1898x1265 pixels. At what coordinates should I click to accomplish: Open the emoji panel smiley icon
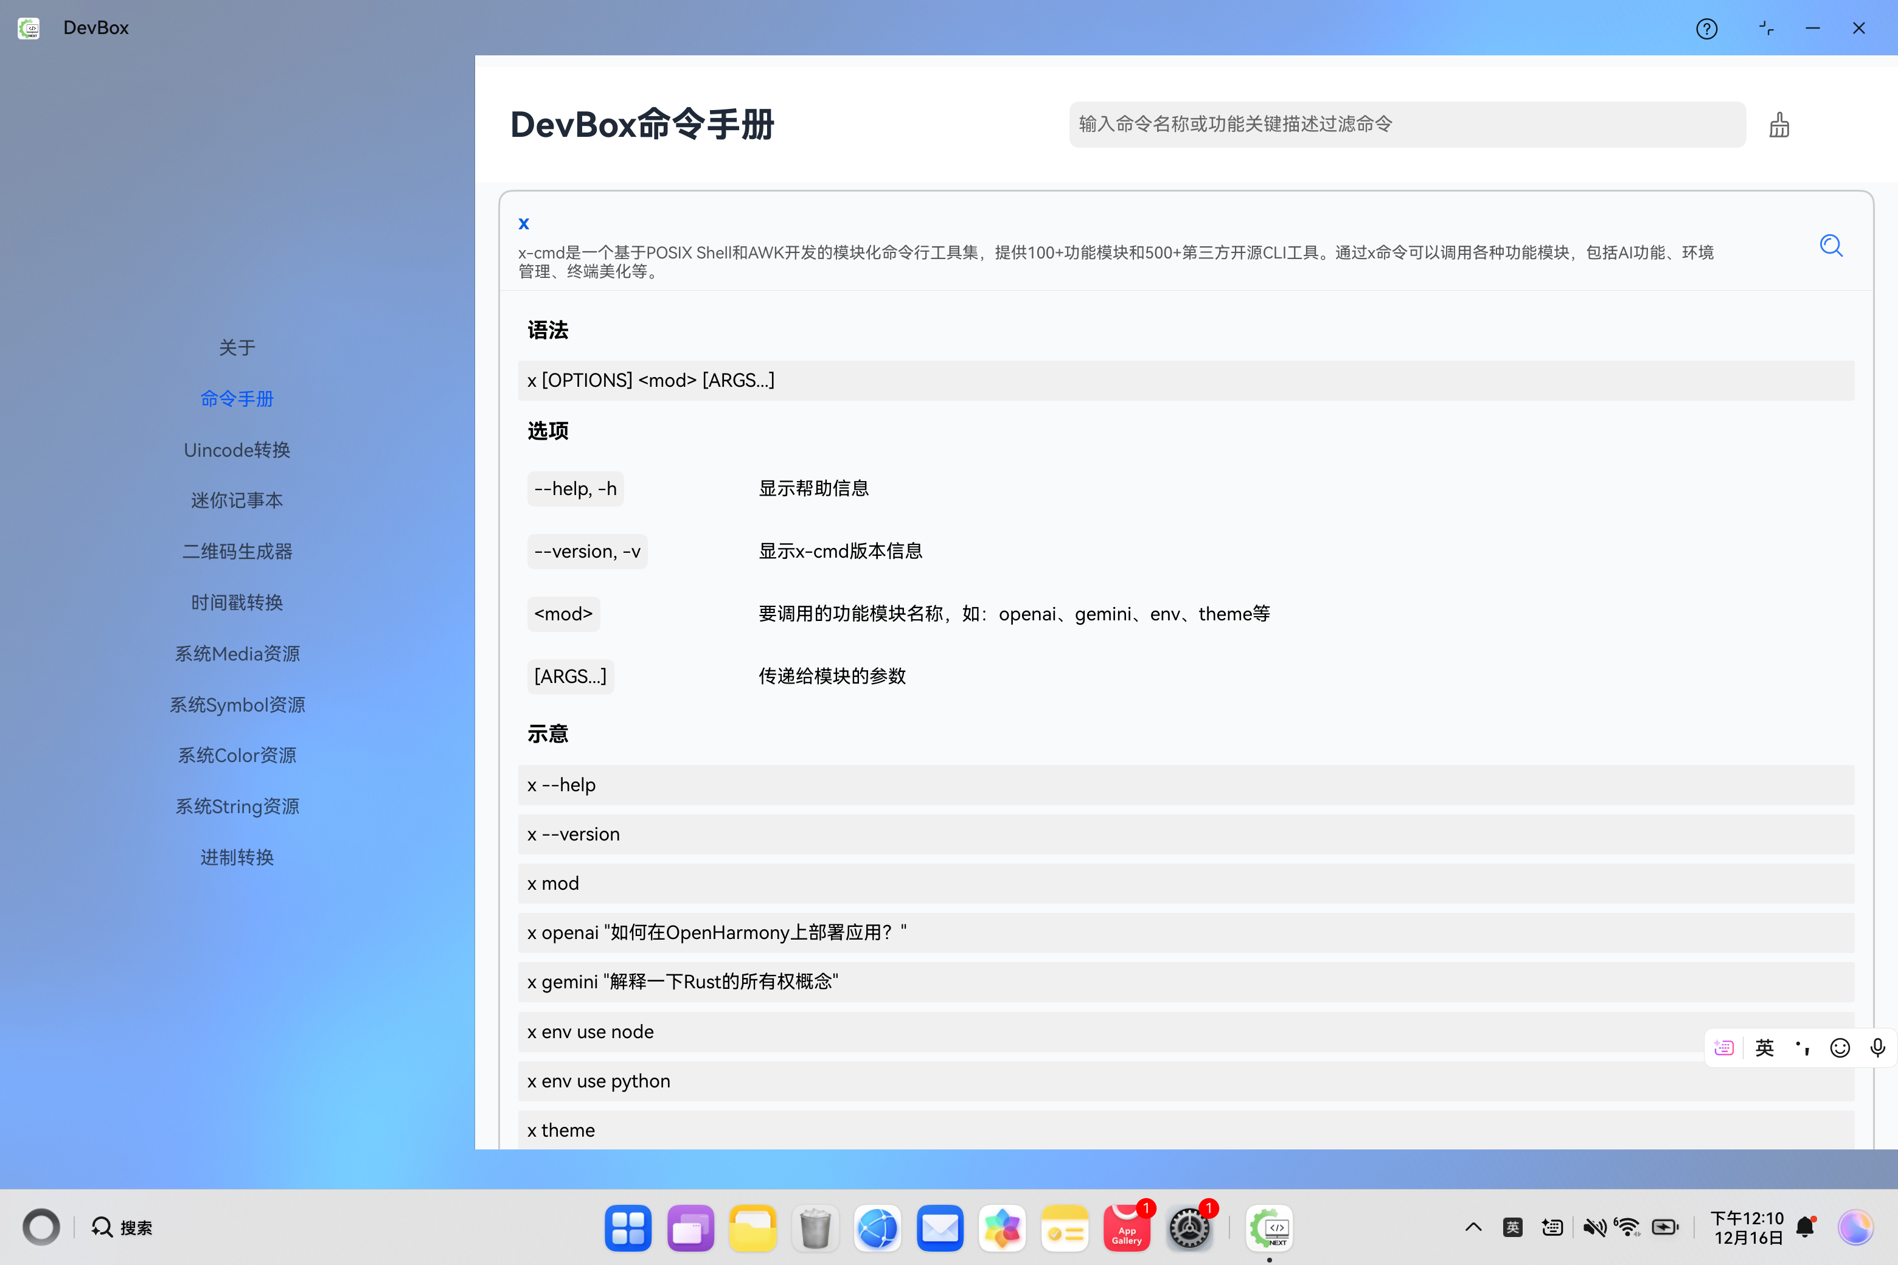pyautogui.click(x=1839, y=1047)
